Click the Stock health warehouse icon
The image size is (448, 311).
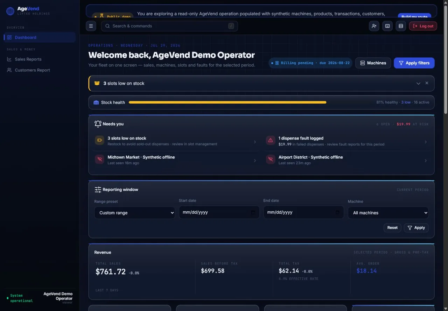pos(96,103)
